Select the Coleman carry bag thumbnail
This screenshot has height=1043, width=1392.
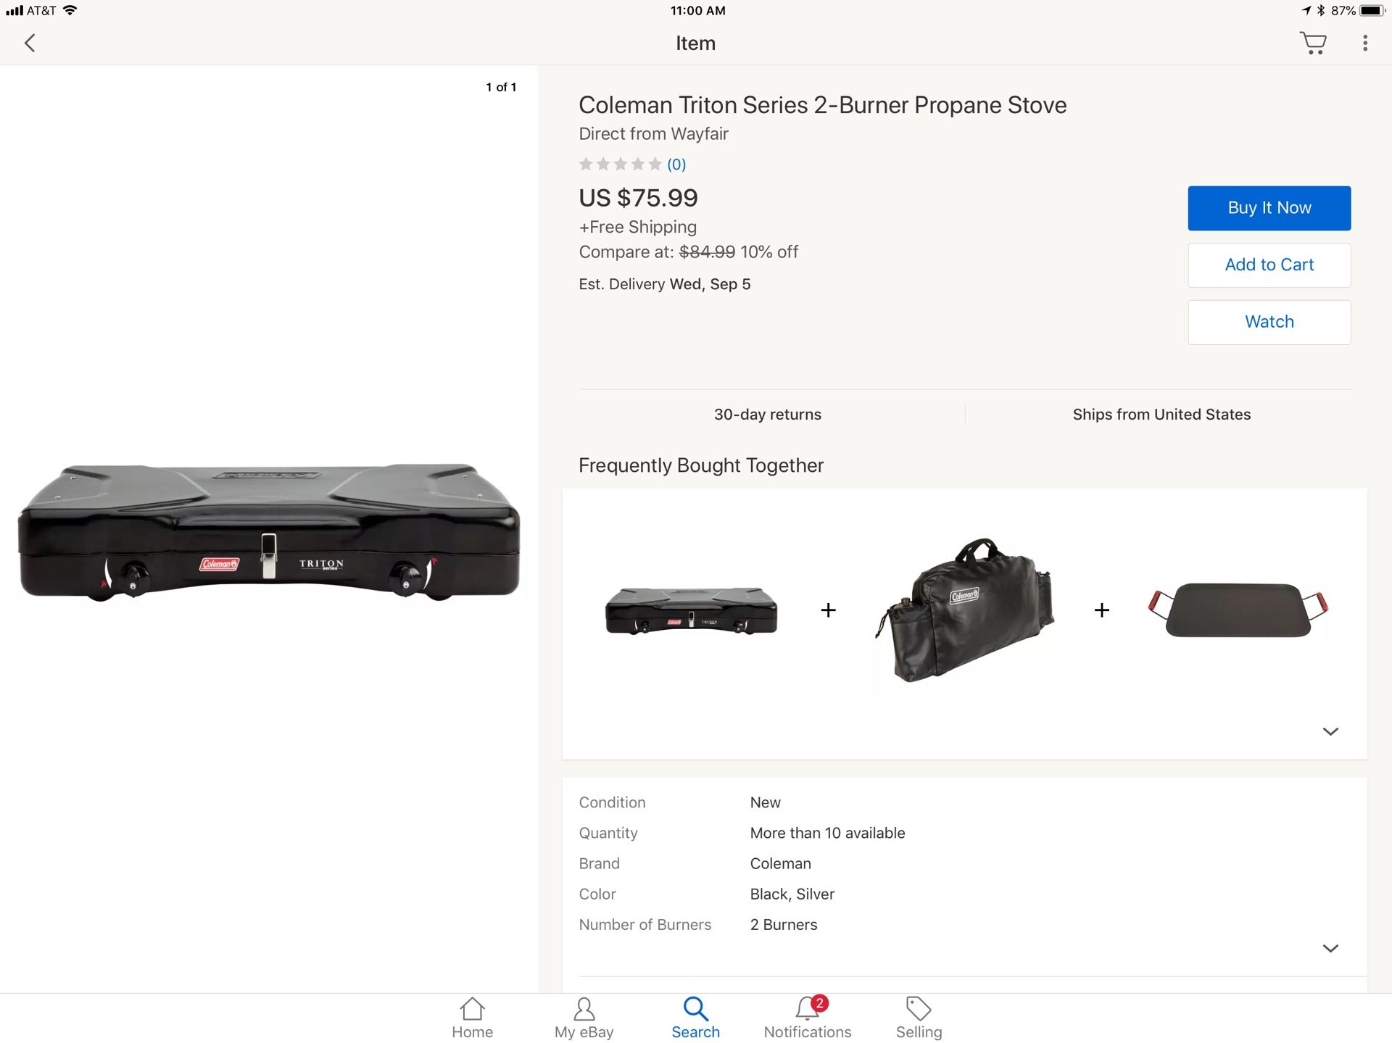click(x=964, y=610)
